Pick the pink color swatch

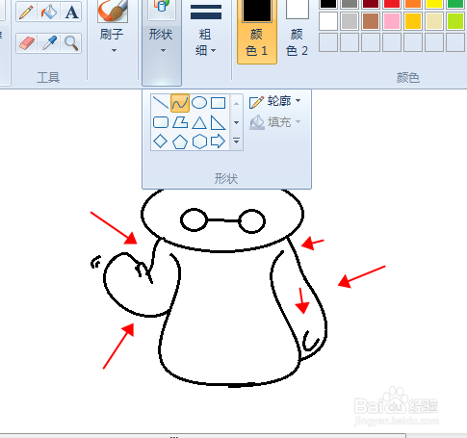(x=392, y=21)
